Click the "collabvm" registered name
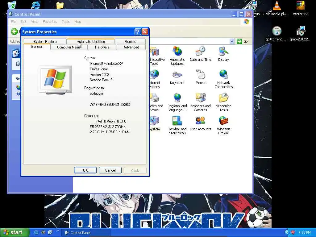 pos(96,94)
